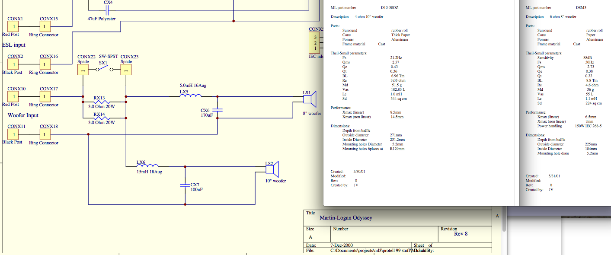The width and height of the screenshot is (611, 255).
Task: Click the "ESL input" label
Action: [14, 45]
